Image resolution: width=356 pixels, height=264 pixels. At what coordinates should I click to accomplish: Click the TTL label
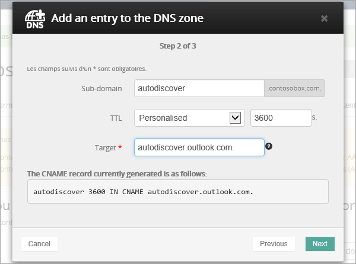point(116,118)
